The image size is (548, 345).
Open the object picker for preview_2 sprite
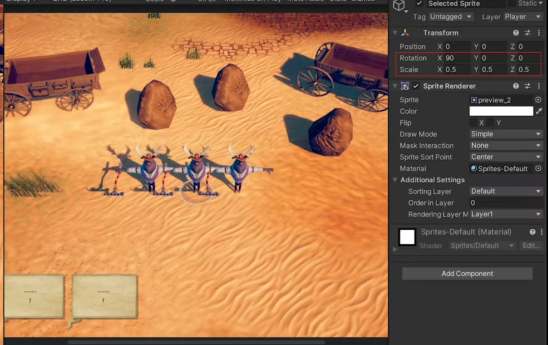click(x=538, y=100)
